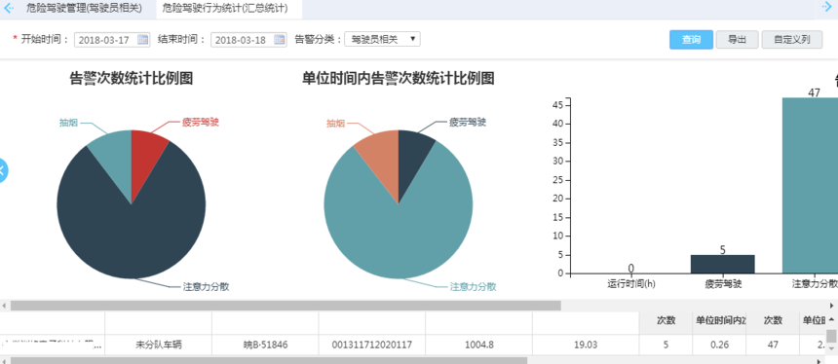Screen dimensions: 838x364
Task: Open the end date calendar picker icon
Action: point(280,40)
